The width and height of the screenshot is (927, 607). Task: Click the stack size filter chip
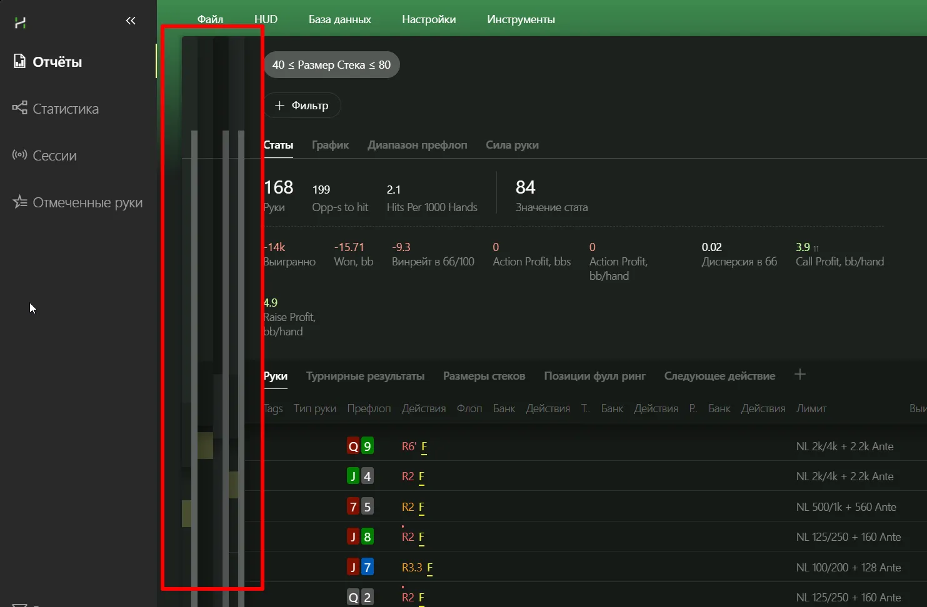[331, 65]
